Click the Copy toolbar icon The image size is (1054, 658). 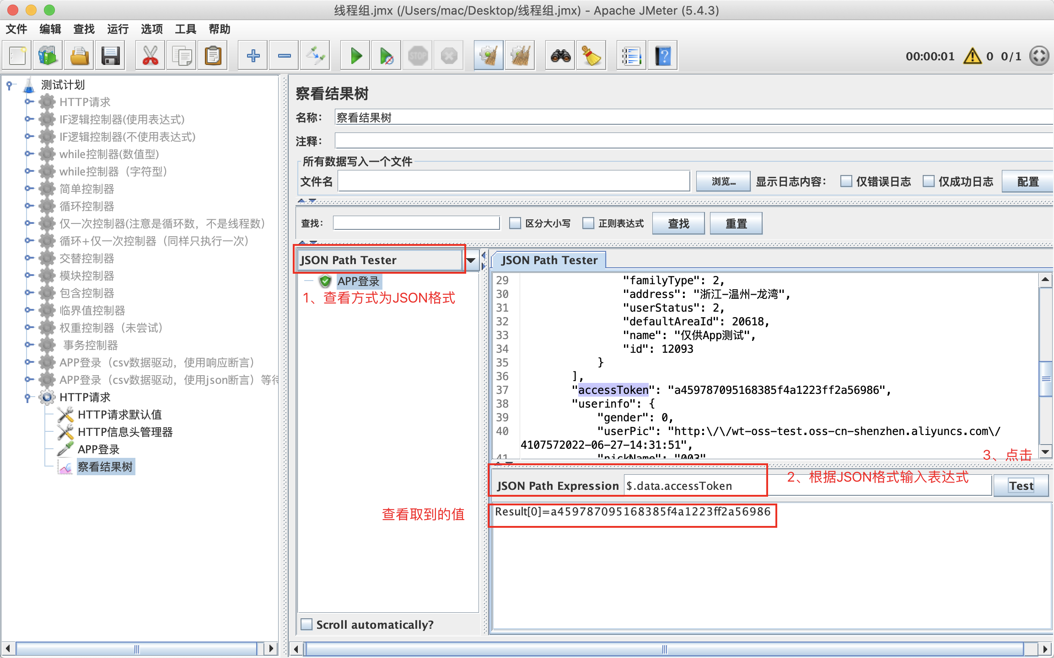(x=181, y=56)
